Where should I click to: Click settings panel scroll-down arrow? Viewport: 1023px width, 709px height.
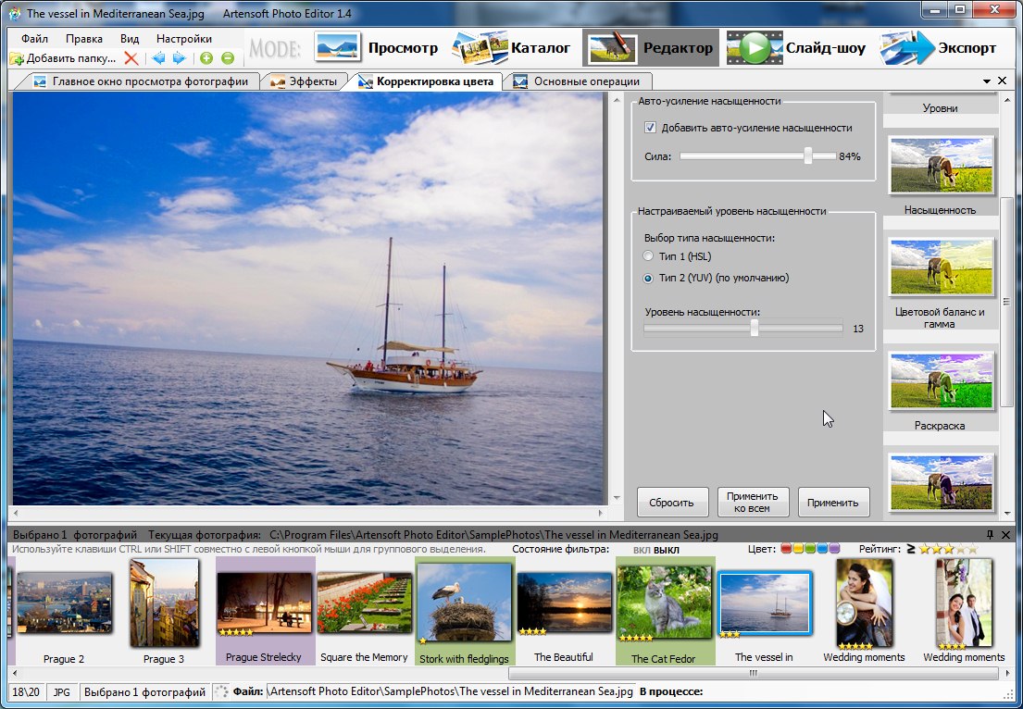coord(617,498)
